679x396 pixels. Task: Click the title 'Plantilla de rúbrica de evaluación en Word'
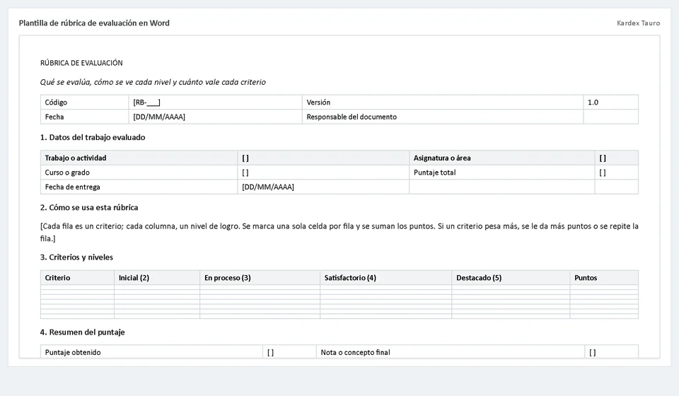coord(94,23)
